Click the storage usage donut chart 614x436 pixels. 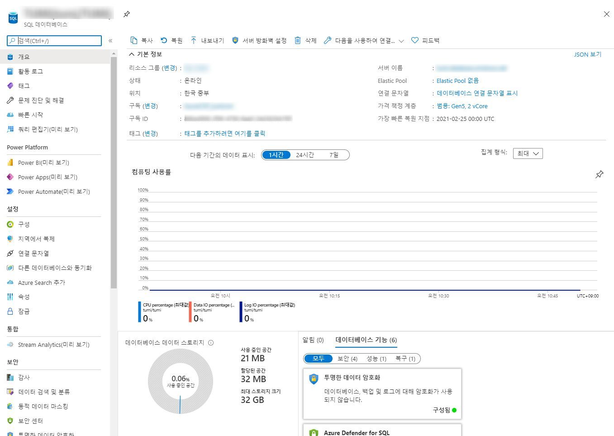pyautogui.click(x=181, y=381)
